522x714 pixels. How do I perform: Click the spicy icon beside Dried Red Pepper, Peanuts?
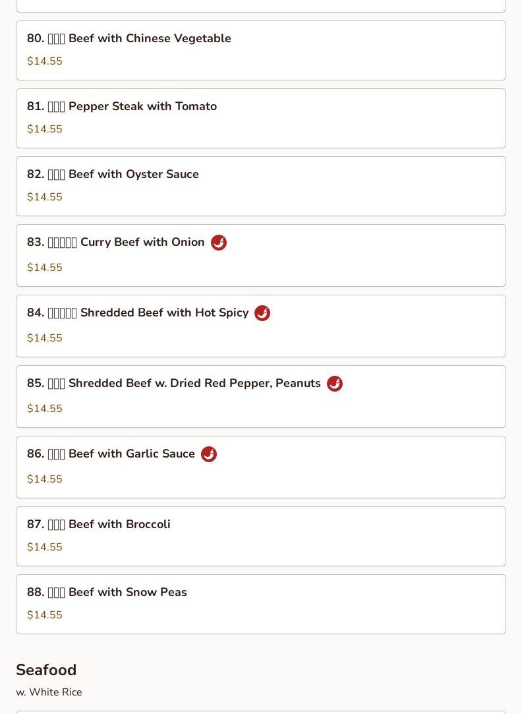point(335,384)
